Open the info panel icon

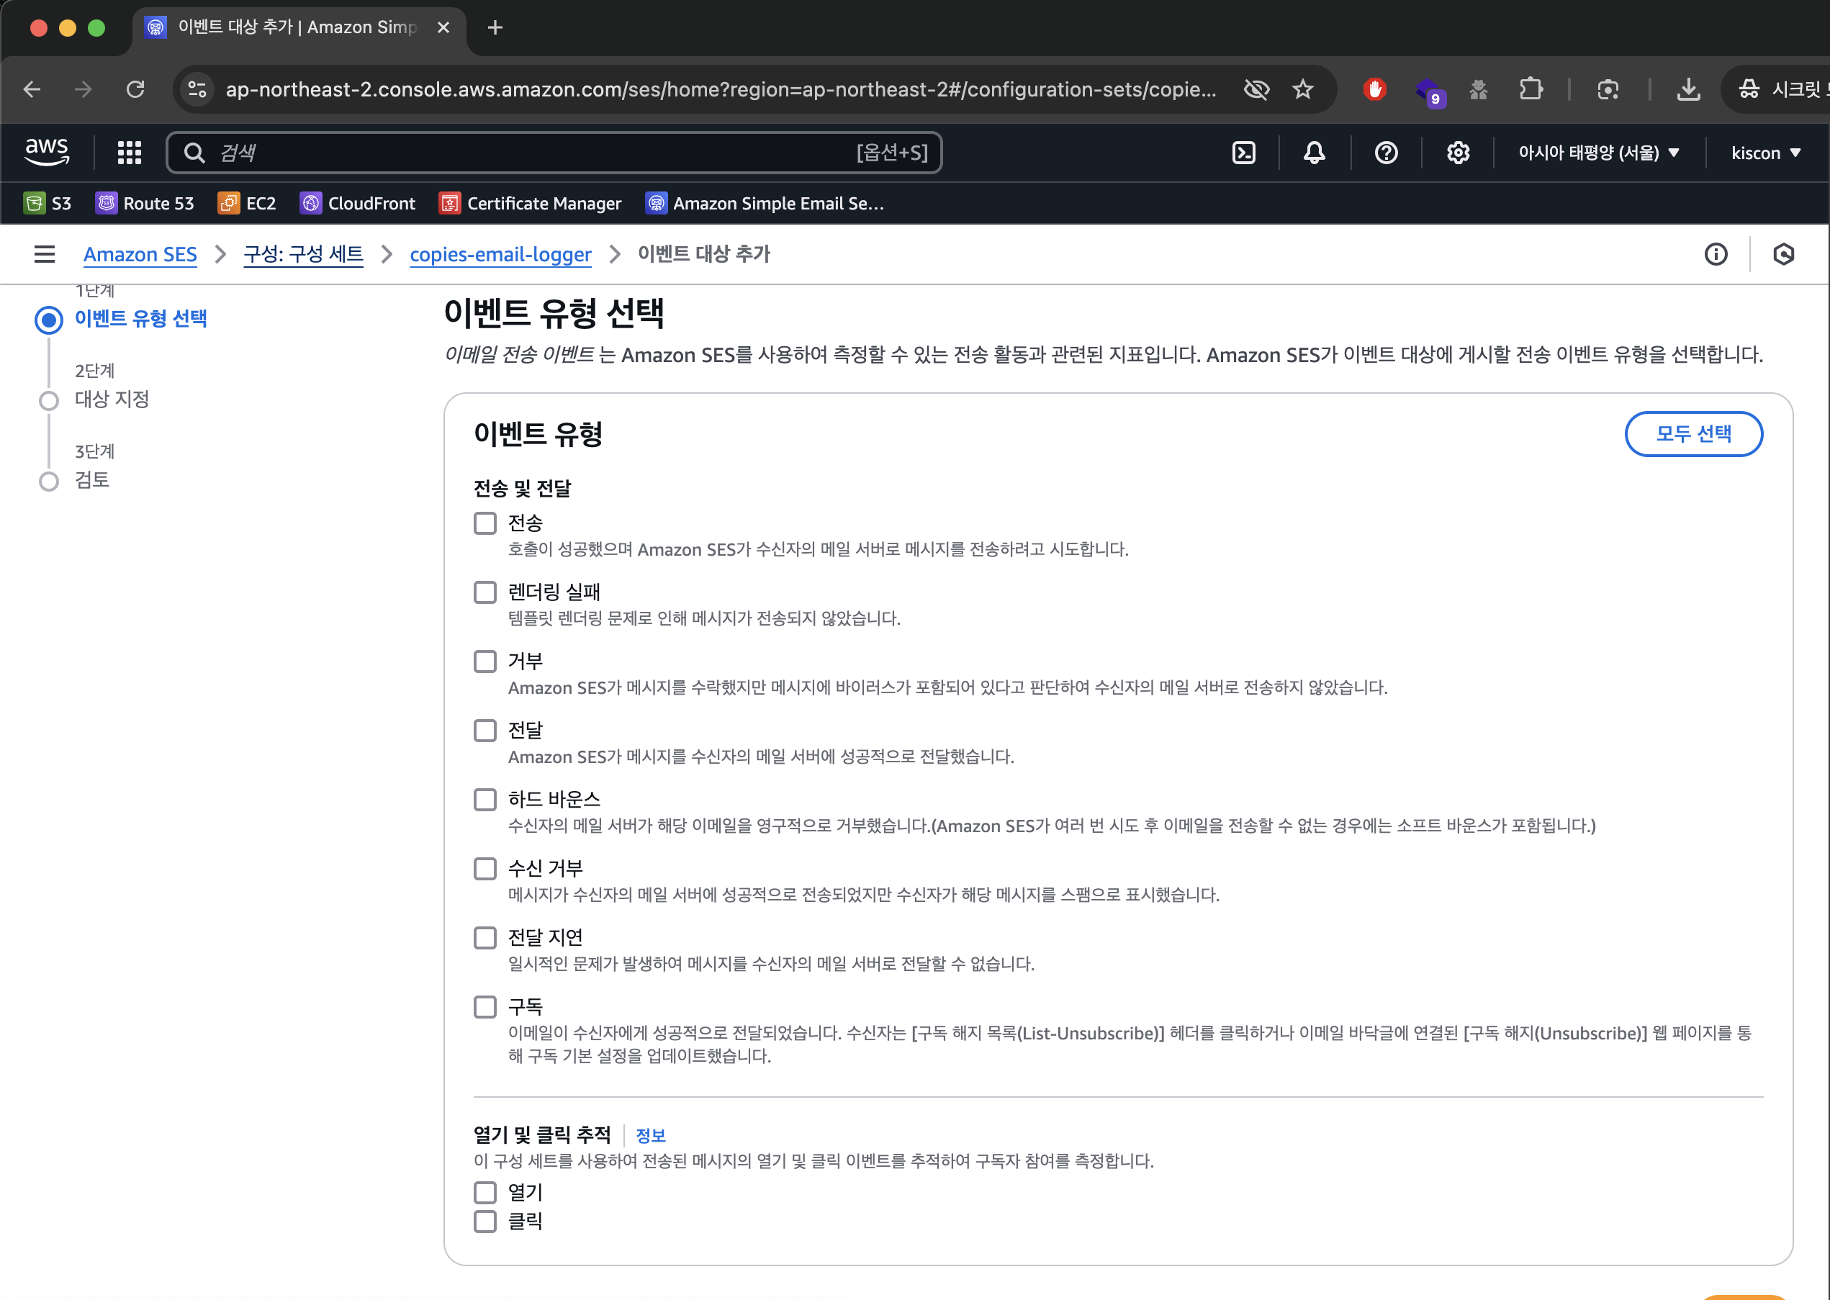(x=1716, y=255)
